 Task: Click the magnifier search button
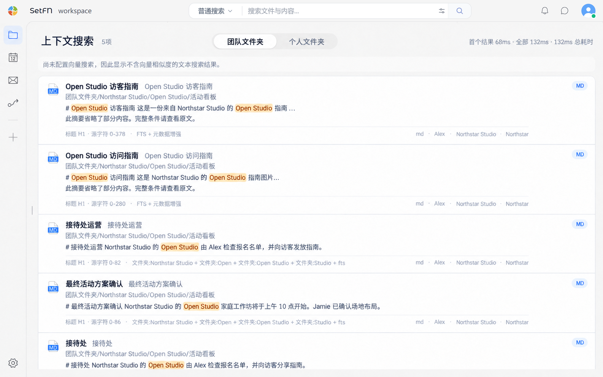(x=460, y=11)
